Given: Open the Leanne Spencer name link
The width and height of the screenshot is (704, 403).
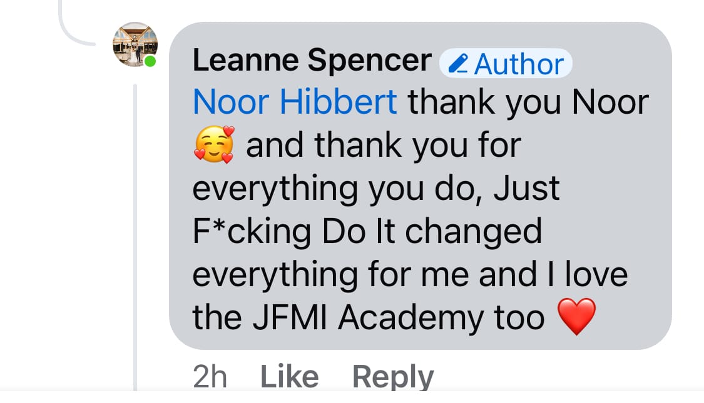Looking at the screenshot, I should 312,61.
